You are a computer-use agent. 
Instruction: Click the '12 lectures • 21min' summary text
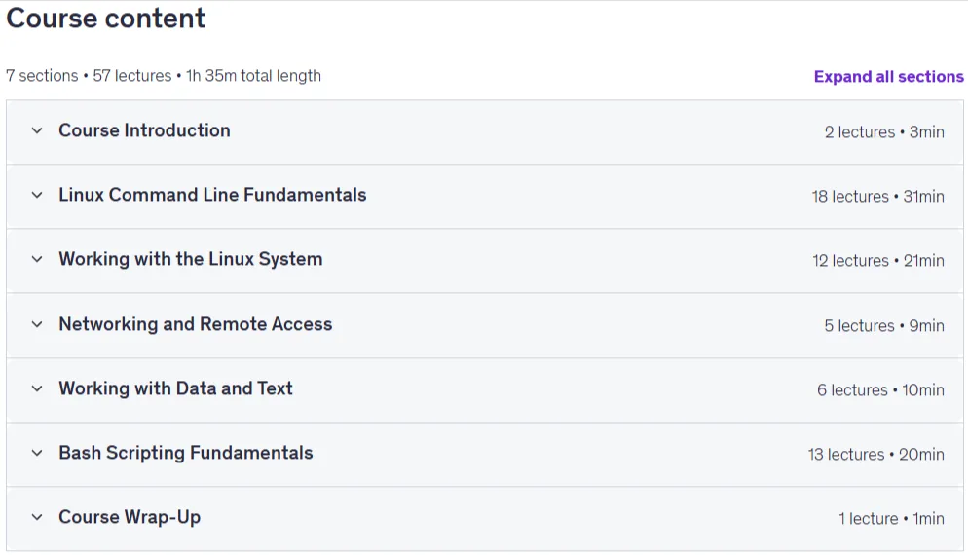(877, 261)
